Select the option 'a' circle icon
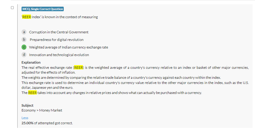 tap(24, 32)
